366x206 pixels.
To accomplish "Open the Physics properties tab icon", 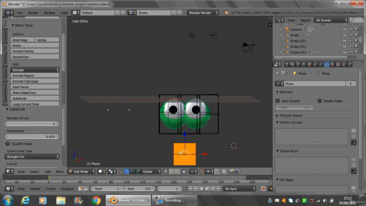I will coord(349,64).
